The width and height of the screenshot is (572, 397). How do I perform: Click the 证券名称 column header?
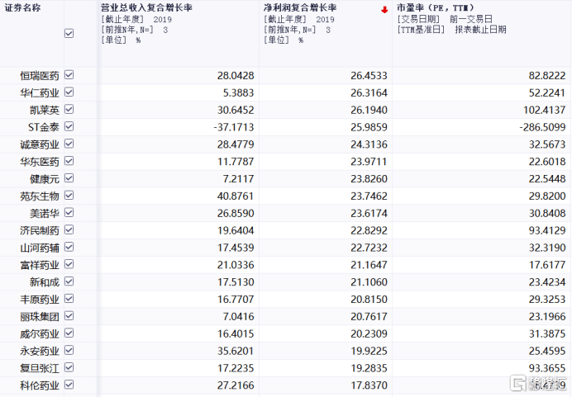22,7
